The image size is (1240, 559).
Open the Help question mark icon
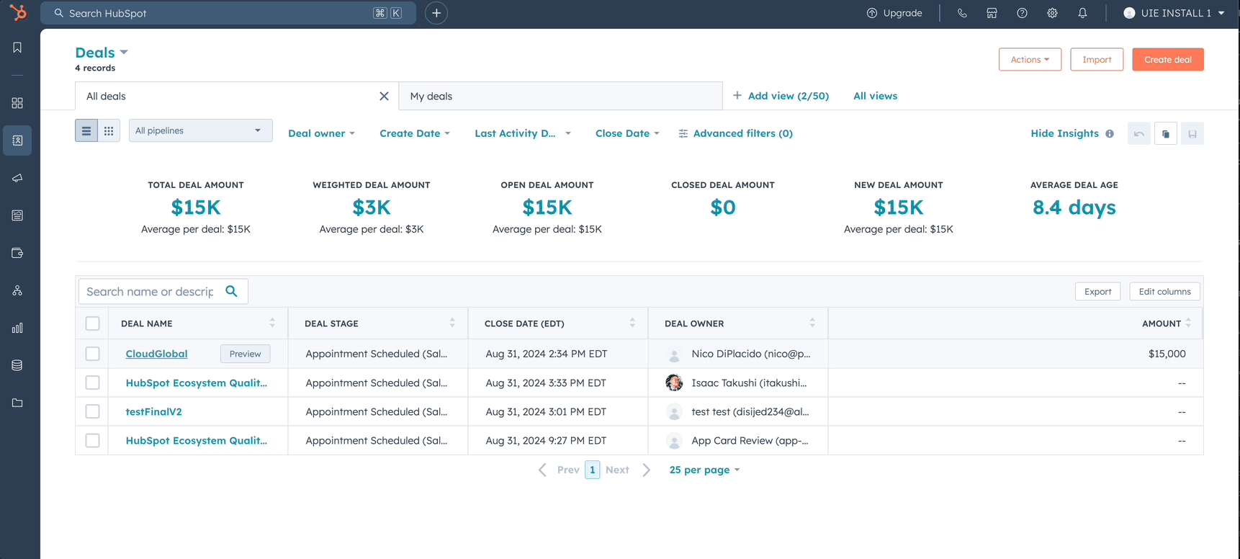[x=1022, y=13]
